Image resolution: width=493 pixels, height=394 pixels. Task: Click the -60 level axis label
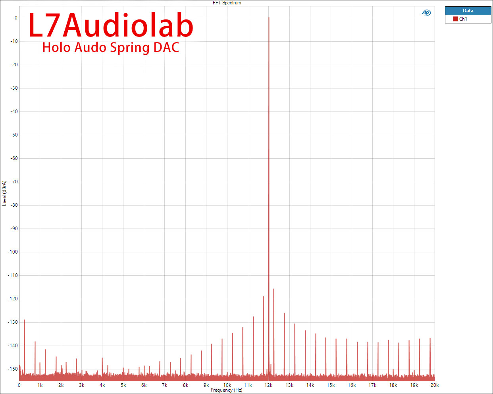click(x=14, y=158)
